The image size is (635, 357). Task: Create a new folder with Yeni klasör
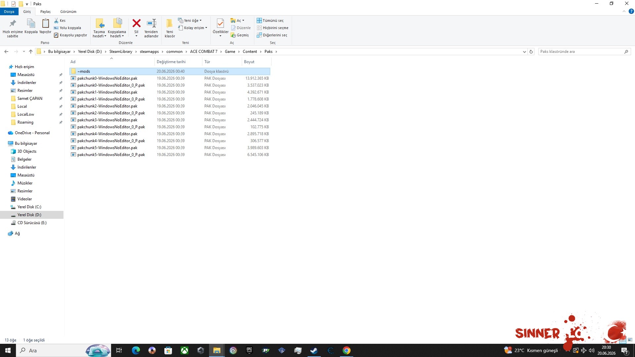click(170, 28)
